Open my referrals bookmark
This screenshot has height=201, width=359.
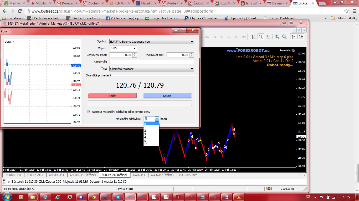click(13, 18)
